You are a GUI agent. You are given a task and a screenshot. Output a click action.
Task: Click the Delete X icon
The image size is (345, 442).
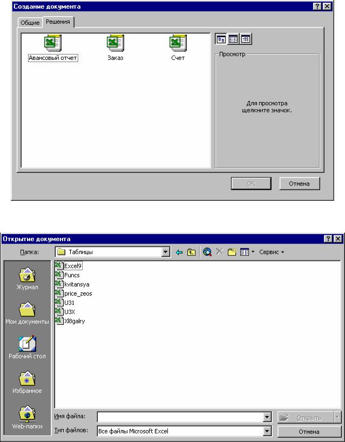click(x=219, y=251)
